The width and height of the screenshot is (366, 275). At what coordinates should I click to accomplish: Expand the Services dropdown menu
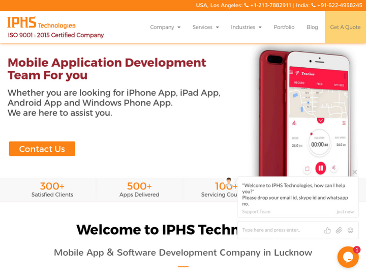[205, 28]
